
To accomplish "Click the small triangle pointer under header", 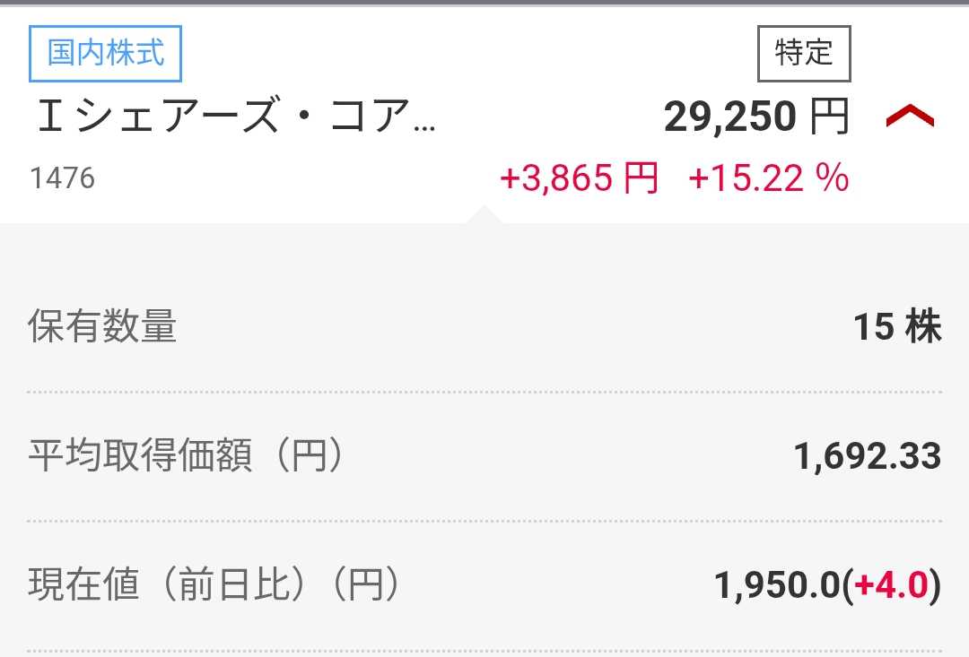I will [484, 214].
